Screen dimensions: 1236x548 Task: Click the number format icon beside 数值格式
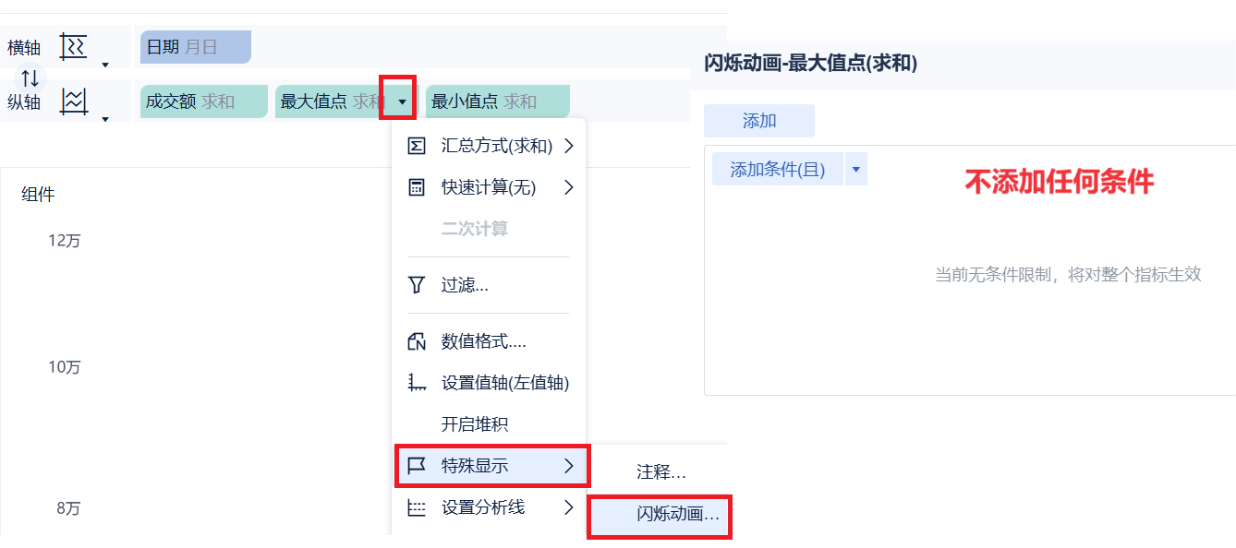(417, 341)
